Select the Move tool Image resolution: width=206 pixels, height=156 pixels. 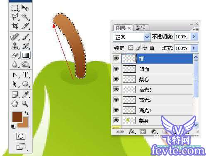pos(25,8)
